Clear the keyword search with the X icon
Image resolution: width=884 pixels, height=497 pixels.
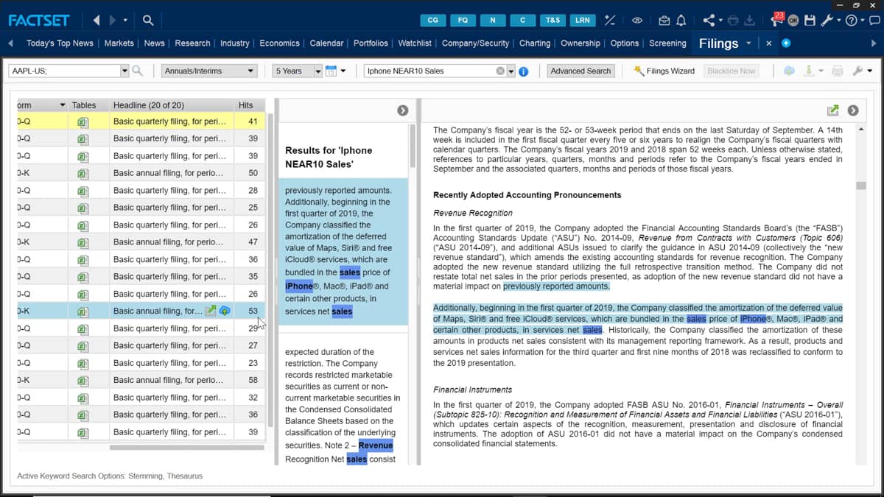[x=500, y=71]
